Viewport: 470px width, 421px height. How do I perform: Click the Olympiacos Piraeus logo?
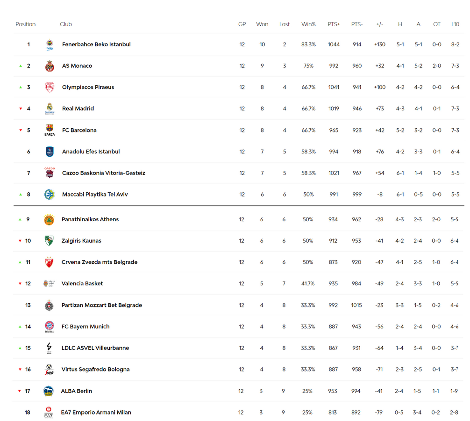(x=50, y=87)
